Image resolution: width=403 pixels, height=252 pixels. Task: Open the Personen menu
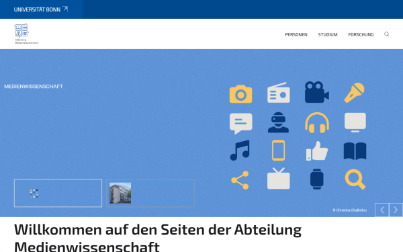pyautogui.click(x=296, y=34)
